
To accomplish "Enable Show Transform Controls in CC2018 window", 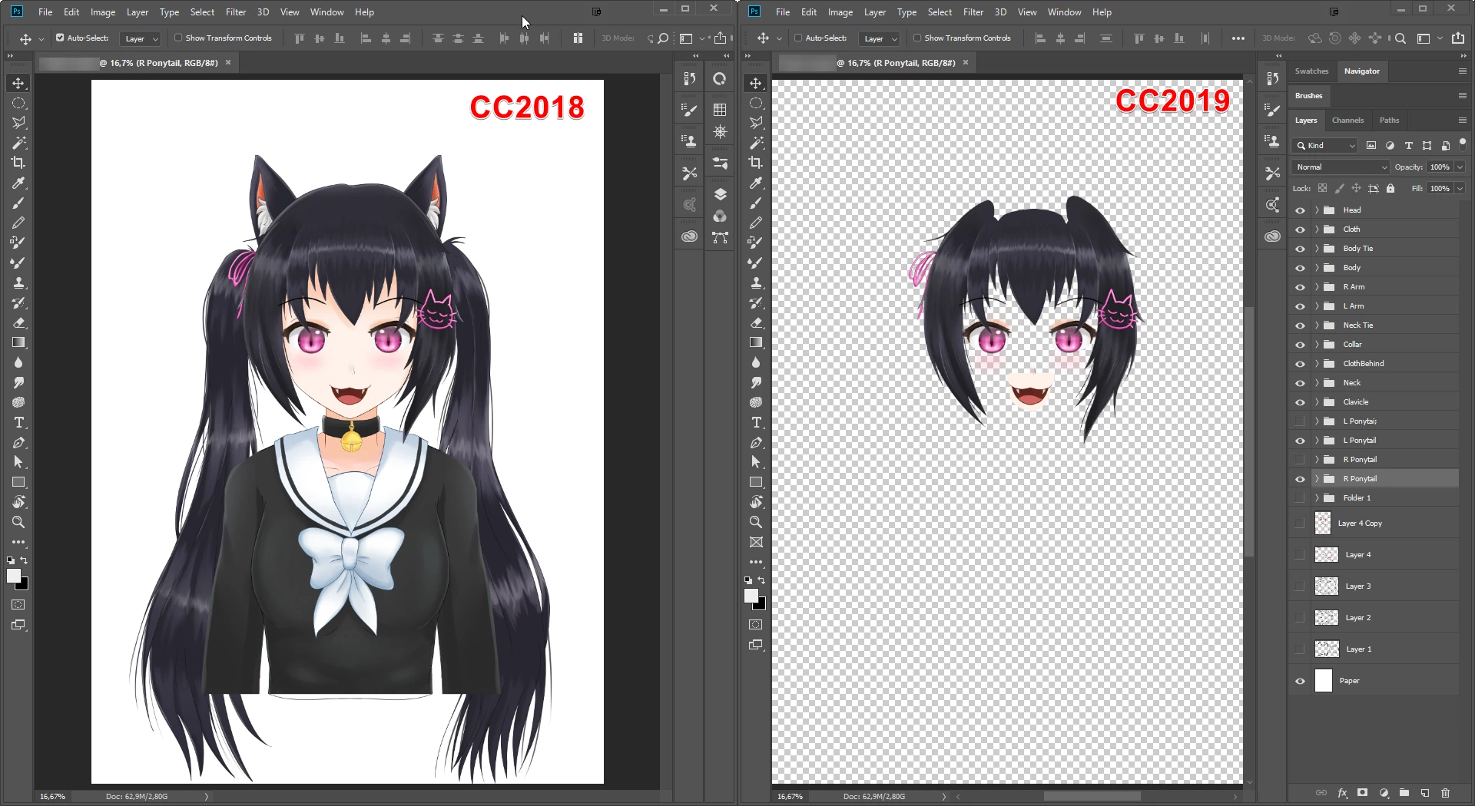I will tap(178, 38).
